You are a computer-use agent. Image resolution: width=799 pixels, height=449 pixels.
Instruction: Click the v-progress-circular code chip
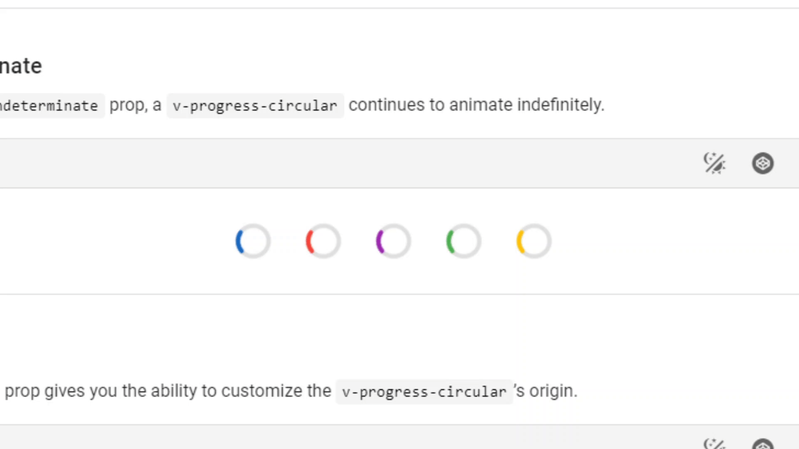point(255,105)
